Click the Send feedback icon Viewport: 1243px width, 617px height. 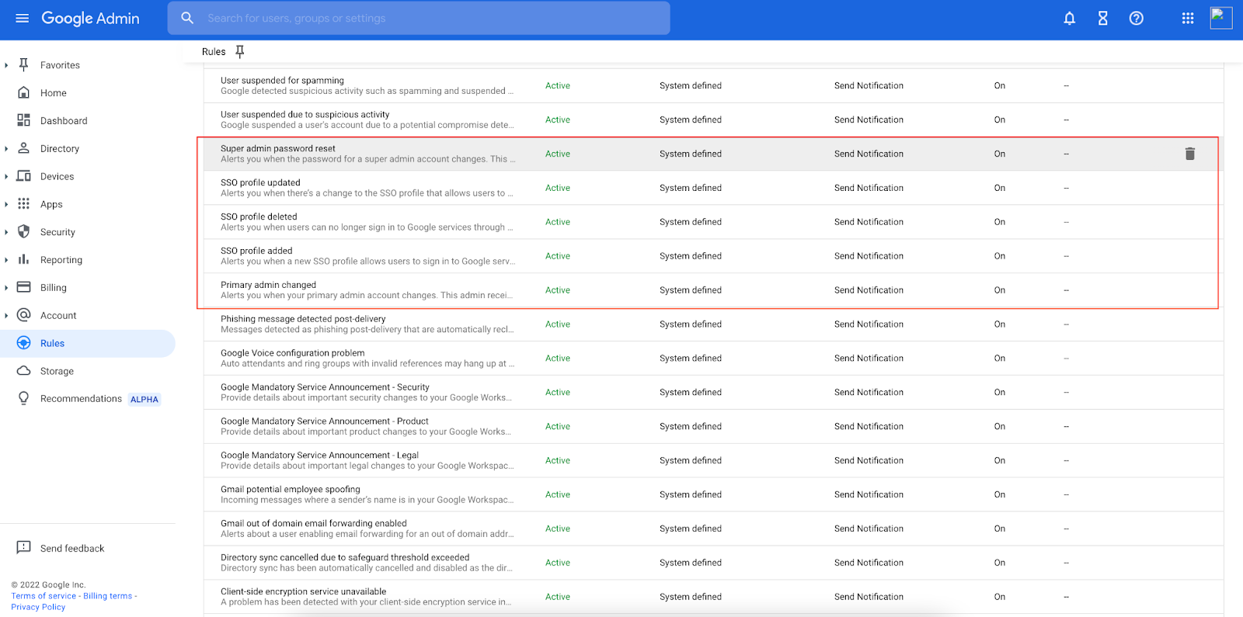24,548
